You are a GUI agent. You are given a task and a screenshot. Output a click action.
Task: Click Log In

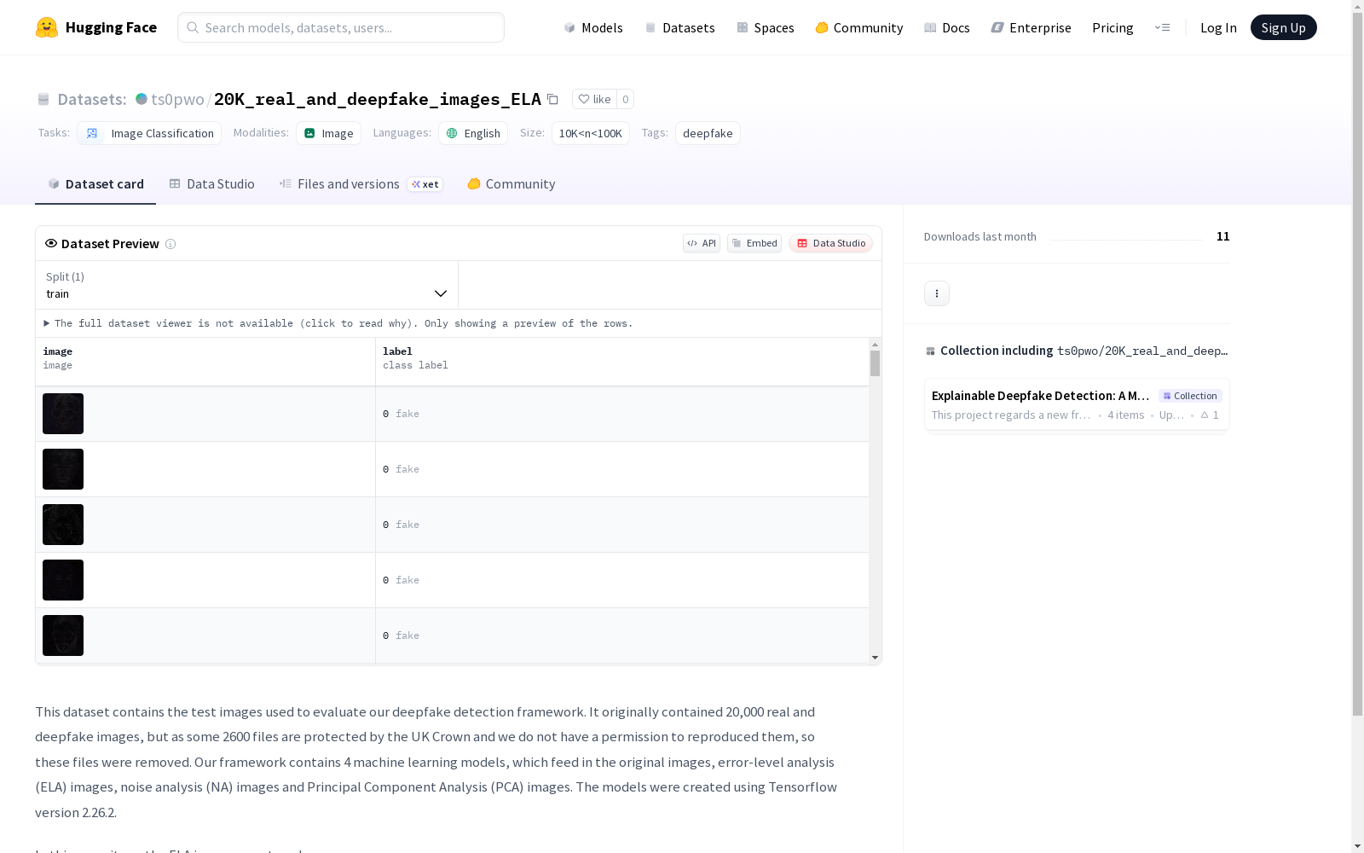coord(1218,27)
